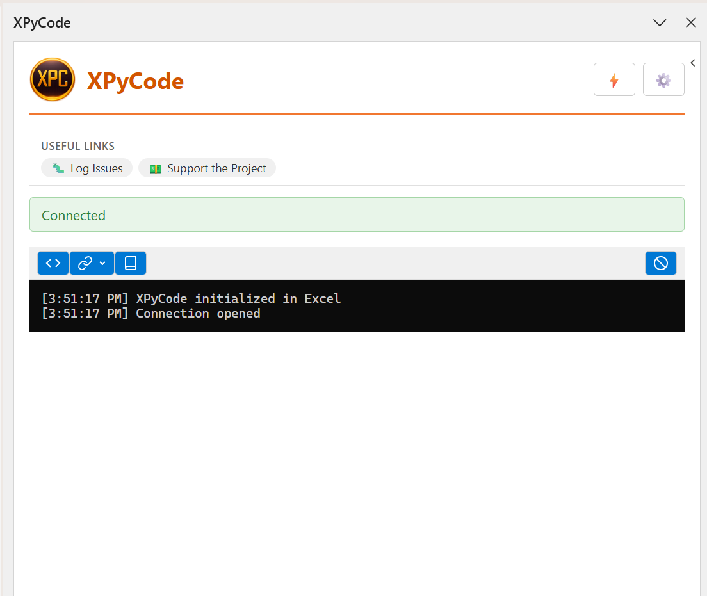Open the documentation book icon
The height and width of the screenshot is (596, 707).
131,263
